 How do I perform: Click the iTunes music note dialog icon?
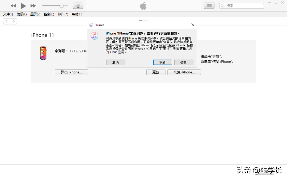[x=94, y=36]
